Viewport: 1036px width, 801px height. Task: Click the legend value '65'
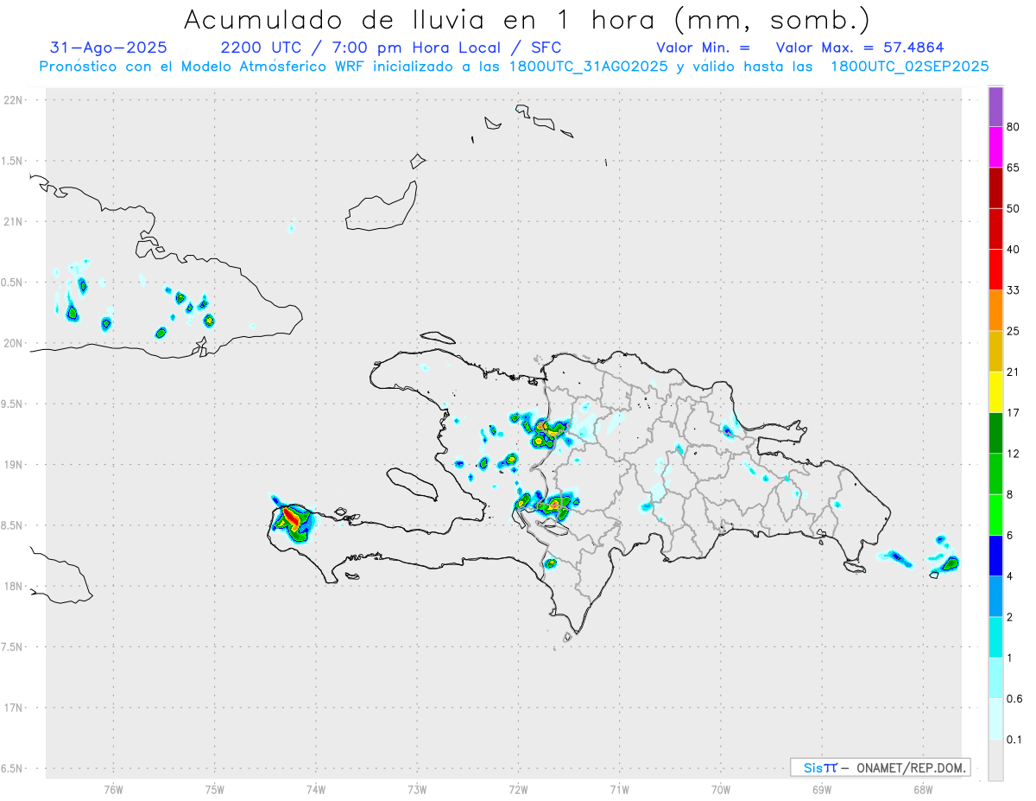pos(1014,168)
